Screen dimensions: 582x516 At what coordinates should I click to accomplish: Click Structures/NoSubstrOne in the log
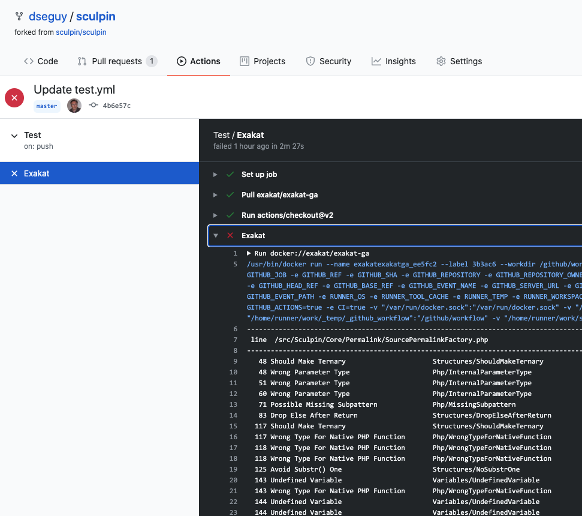pos(476,469)
